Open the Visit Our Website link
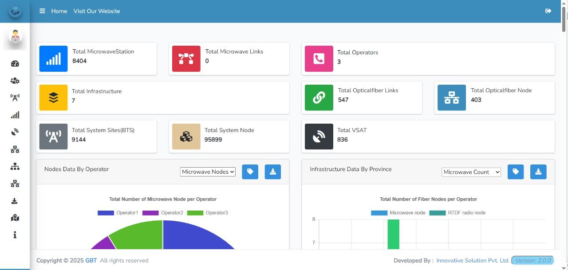 coord(97,11)
